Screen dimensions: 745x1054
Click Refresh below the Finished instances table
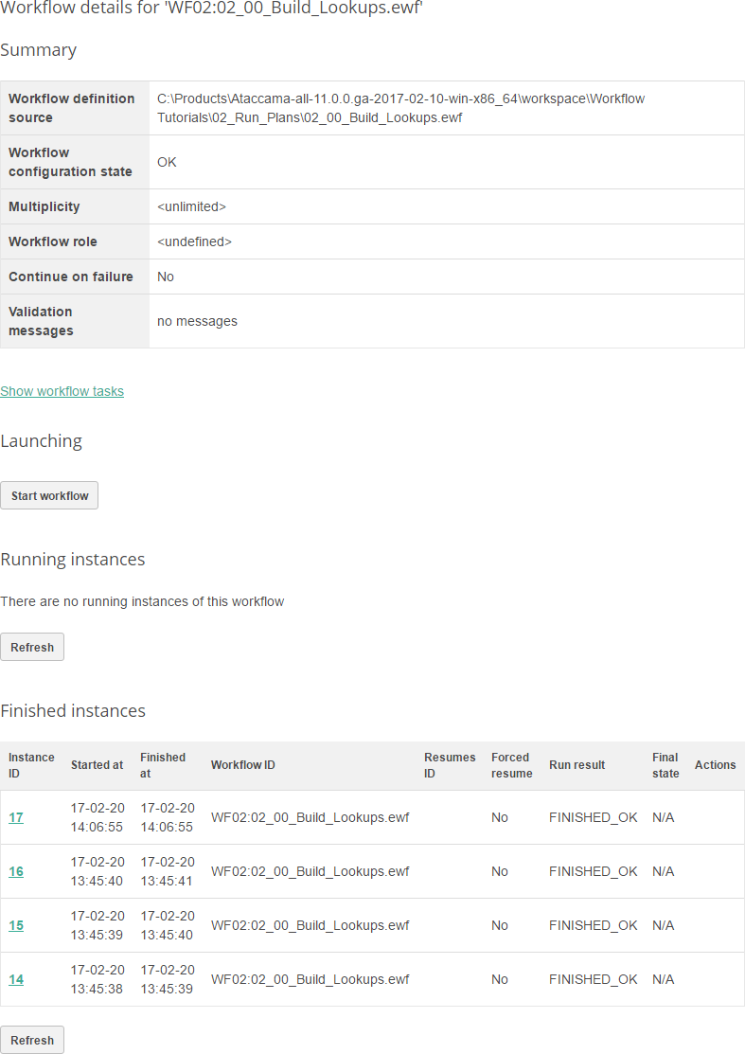coord(32,1039)
